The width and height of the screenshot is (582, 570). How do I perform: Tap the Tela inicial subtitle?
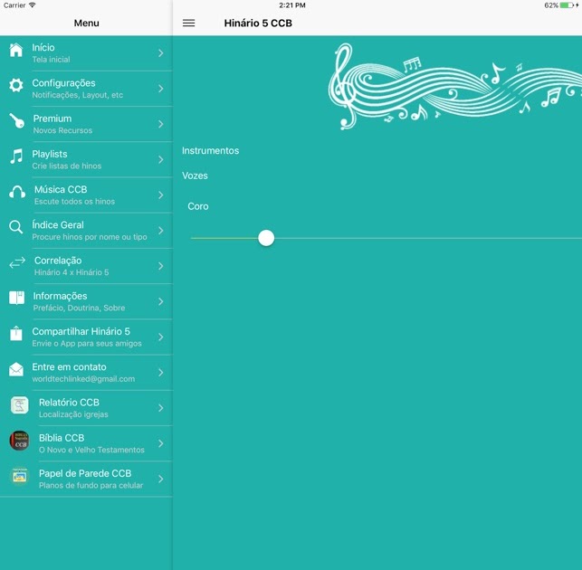(x=51, y=60)
